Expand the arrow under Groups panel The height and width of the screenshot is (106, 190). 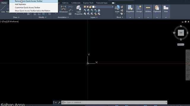coord(139,18)
